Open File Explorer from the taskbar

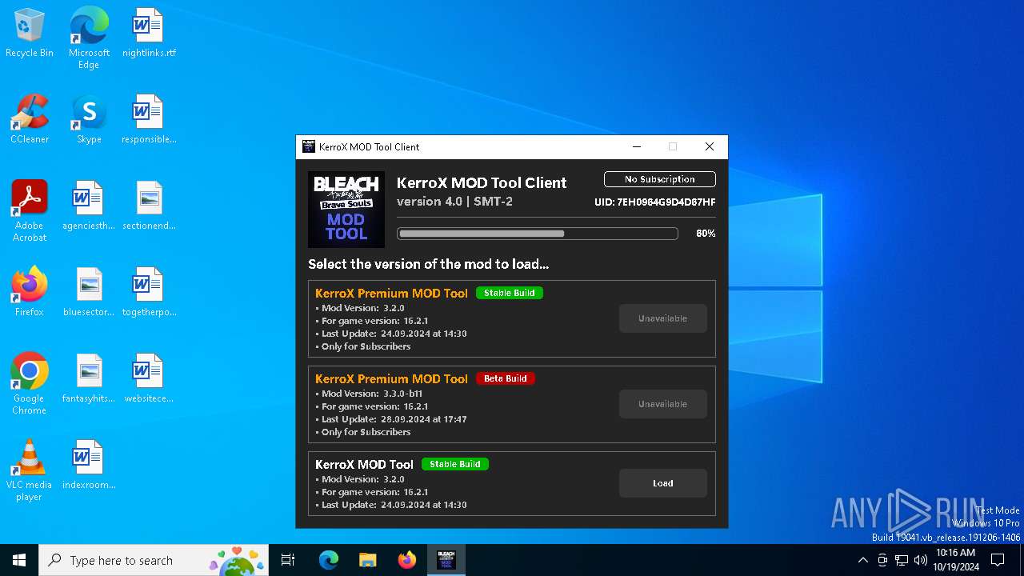click(x=367, y=560)
